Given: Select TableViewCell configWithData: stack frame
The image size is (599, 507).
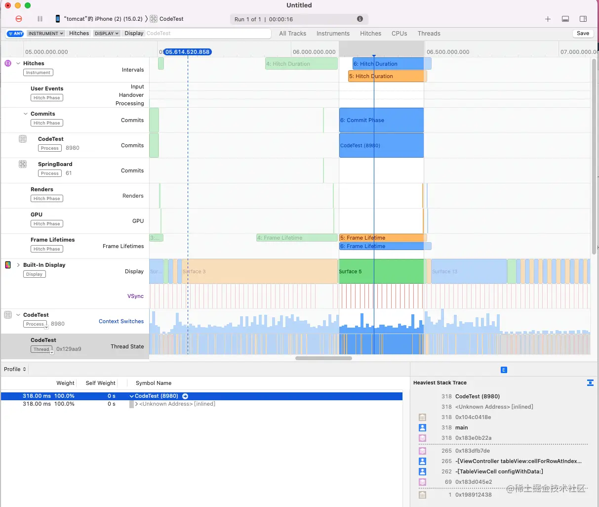Looking at the screenshot, I should pyautogui.click(x=499, y=471).
